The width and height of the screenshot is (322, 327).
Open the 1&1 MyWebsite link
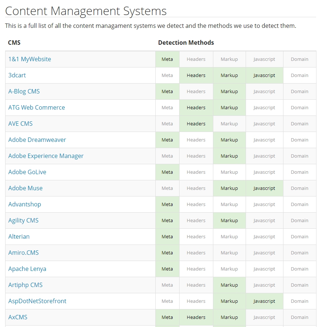coord(29,59)
